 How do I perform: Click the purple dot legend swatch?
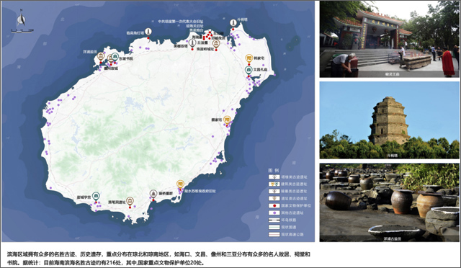click(x=274, y=213)
